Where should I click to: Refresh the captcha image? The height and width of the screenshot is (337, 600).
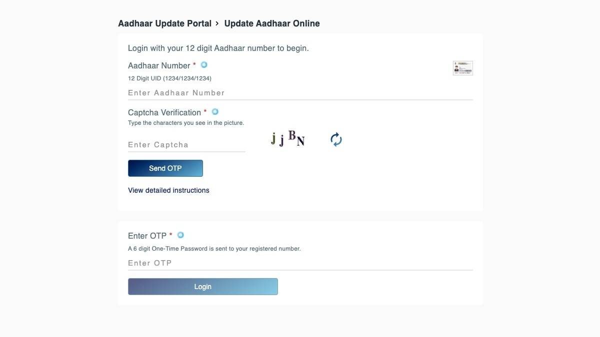tap(336, 139)
